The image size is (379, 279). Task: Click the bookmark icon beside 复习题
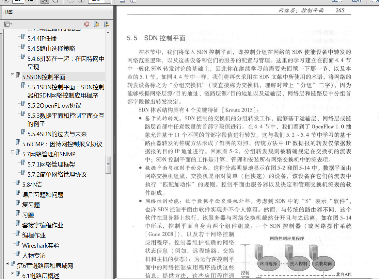(18, 203)
